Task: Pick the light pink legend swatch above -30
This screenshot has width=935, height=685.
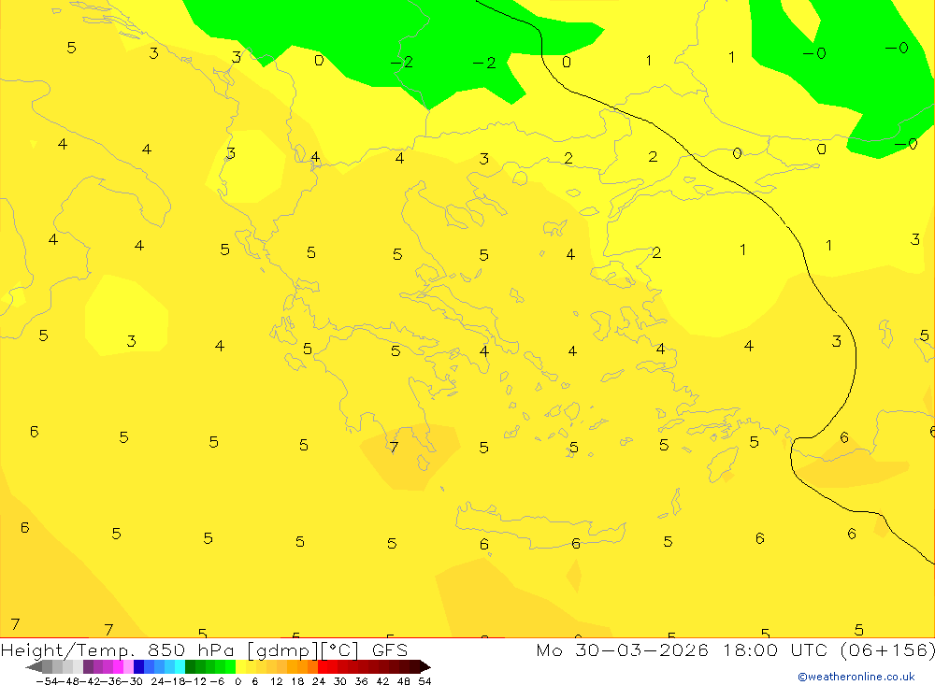Action: tap(129, 667)
